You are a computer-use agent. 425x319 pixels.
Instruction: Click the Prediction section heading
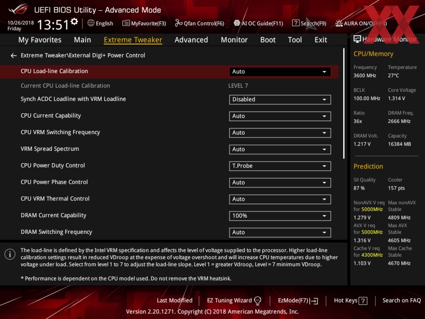368,166
